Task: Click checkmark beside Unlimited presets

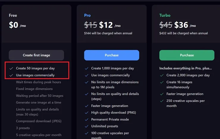Action: pos(86,126)
